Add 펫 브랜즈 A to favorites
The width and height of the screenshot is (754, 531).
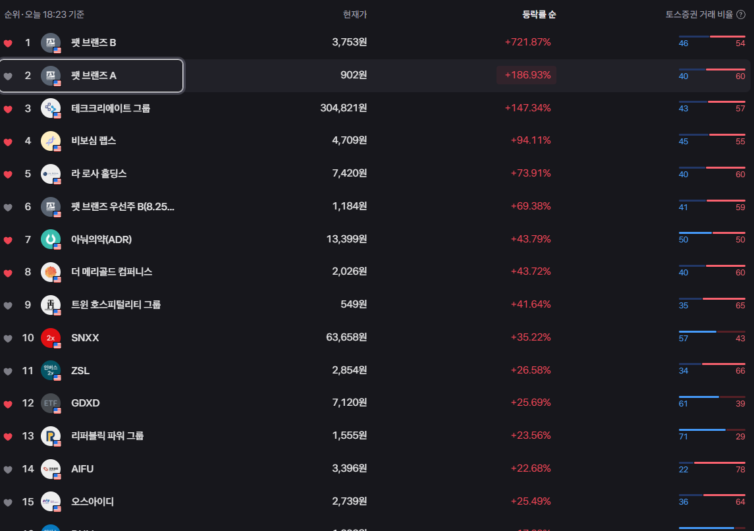[x=8, y=76]
